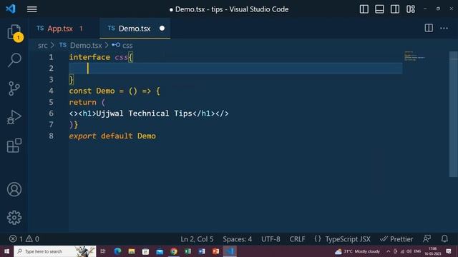
Task: Toggle the primary side bar layout
Action: (364, 9)
